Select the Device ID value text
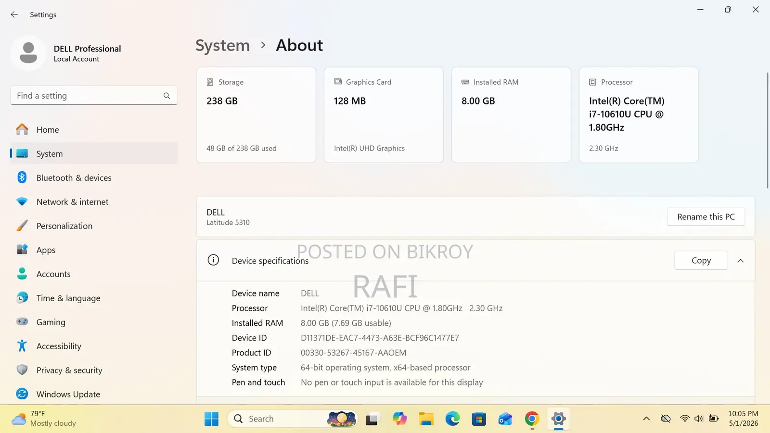 pyautogui.click(x=380, y=338)
